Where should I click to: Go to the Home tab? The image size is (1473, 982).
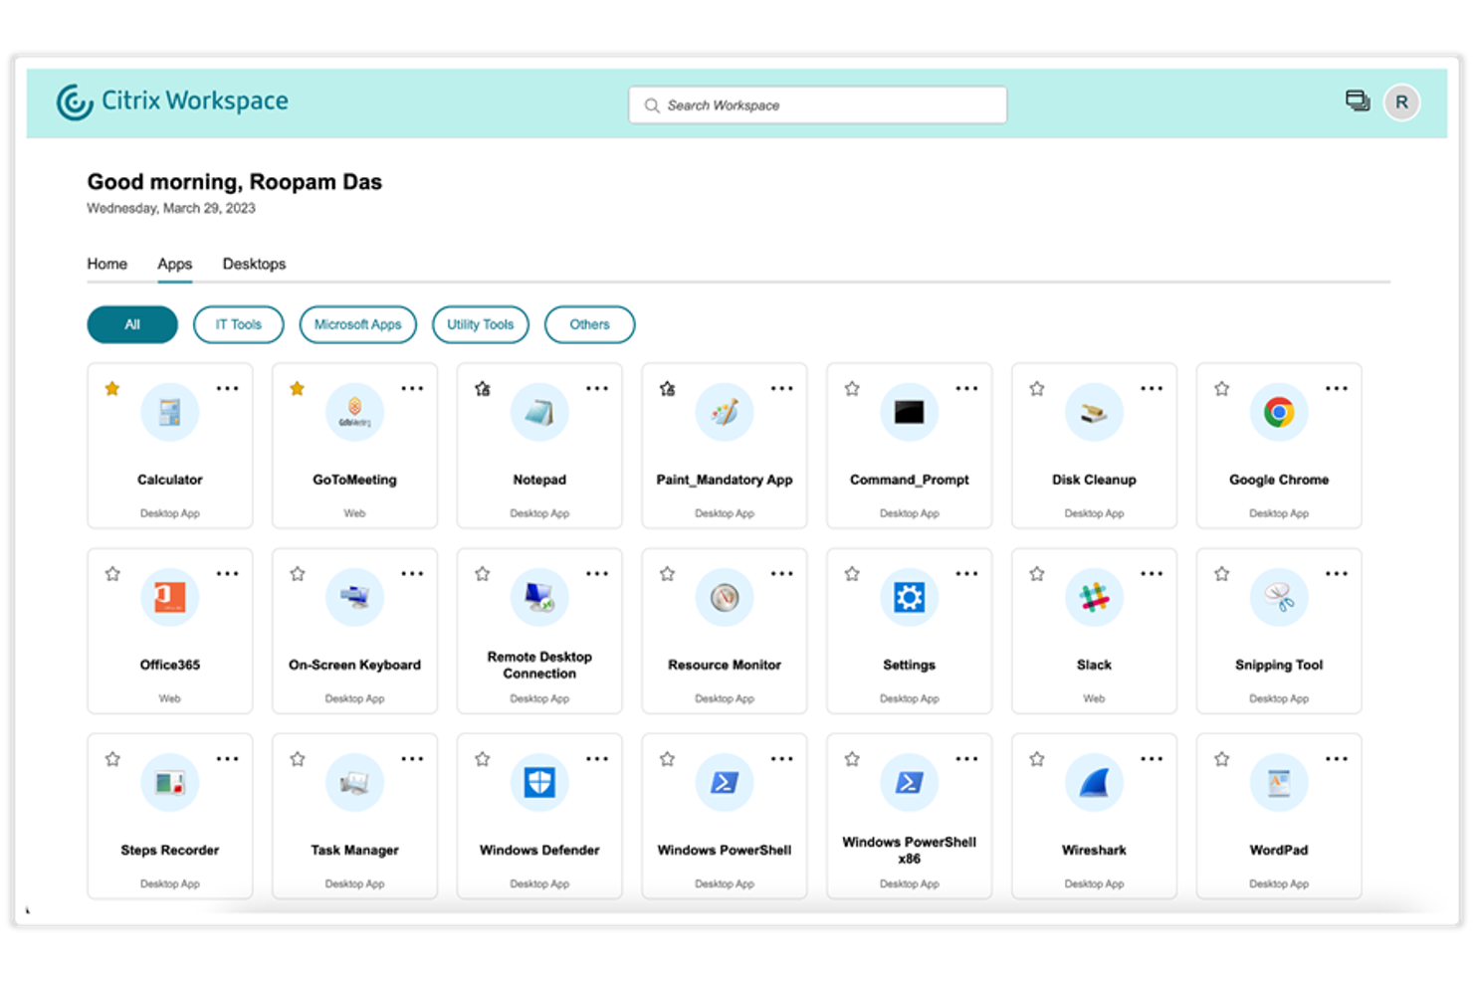coord(106,264)
